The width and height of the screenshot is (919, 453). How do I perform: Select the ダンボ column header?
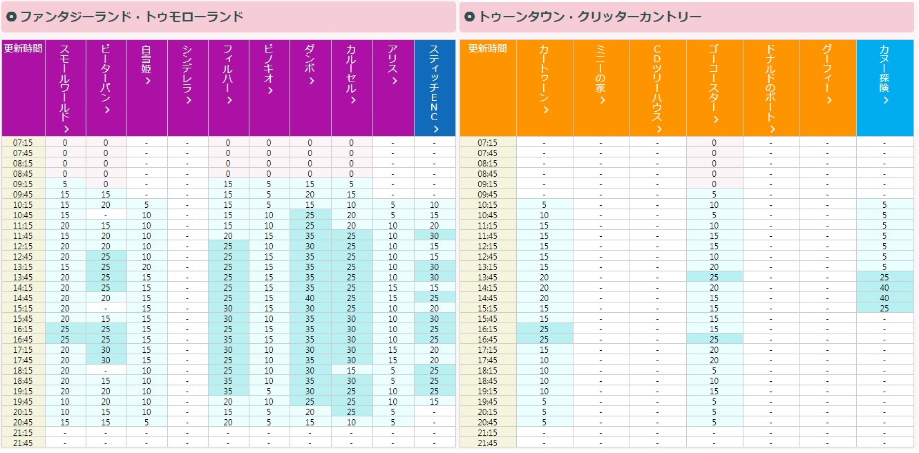tap(310, 66)
